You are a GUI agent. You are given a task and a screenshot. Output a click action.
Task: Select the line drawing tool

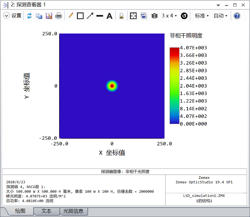[x=100, y=16]
